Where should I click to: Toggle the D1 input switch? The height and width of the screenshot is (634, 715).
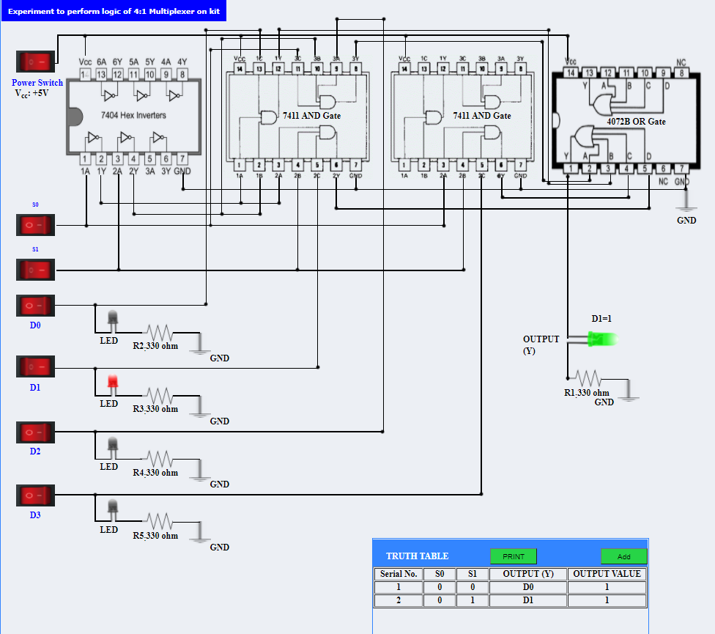(36, 366)
